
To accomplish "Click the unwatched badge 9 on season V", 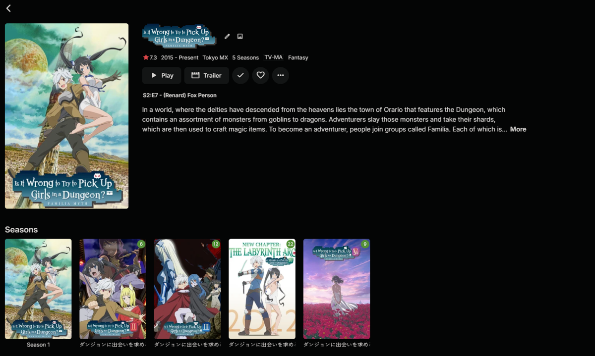I will tap(365, 244).
